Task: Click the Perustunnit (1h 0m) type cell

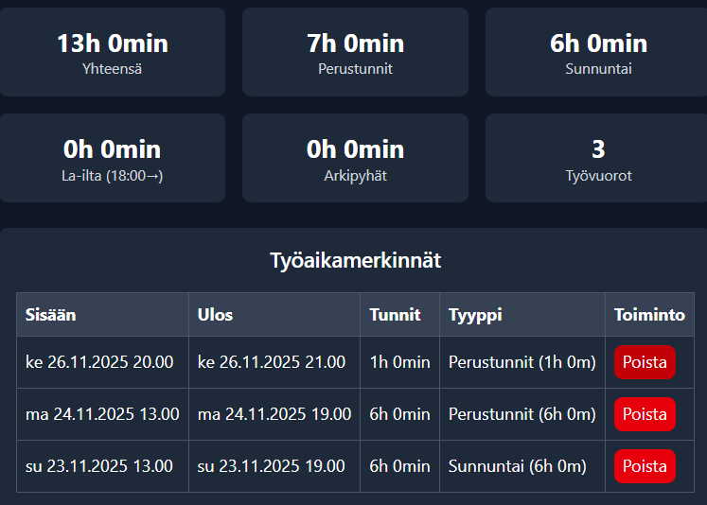Action: point(521,362)
